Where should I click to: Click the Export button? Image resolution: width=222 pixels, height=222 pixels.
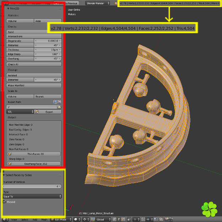coord(48,112)
